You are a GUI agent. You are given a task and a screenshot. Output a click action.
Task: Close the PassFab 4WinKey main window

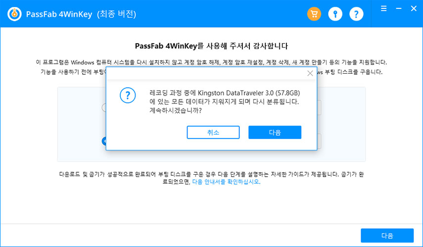click(414, 8)
